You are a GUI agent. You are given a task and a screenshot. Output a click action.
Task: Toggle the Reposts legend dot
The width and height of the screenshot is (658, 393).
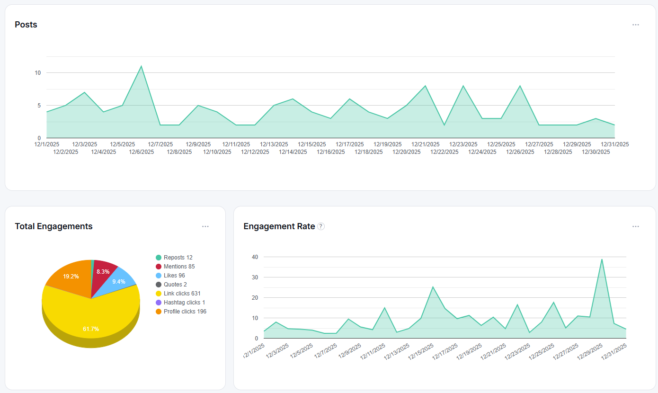(159, 258)
